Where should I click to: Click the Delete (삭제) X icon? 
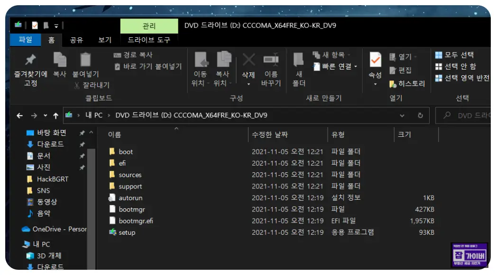(248, 59)
